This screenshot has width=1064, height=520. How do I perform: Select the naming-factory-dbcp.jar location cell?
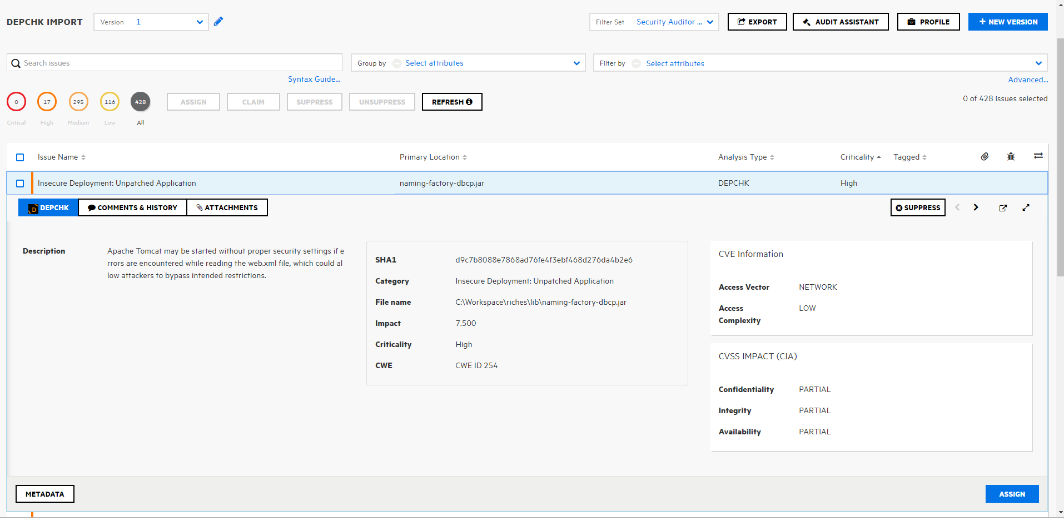(x=442, y=184)
